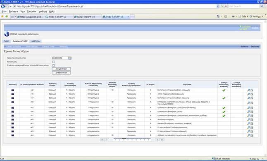Click the date input field
Image resolution: width=267 pixels, height=161 pixels.
(x=60, y=58)
